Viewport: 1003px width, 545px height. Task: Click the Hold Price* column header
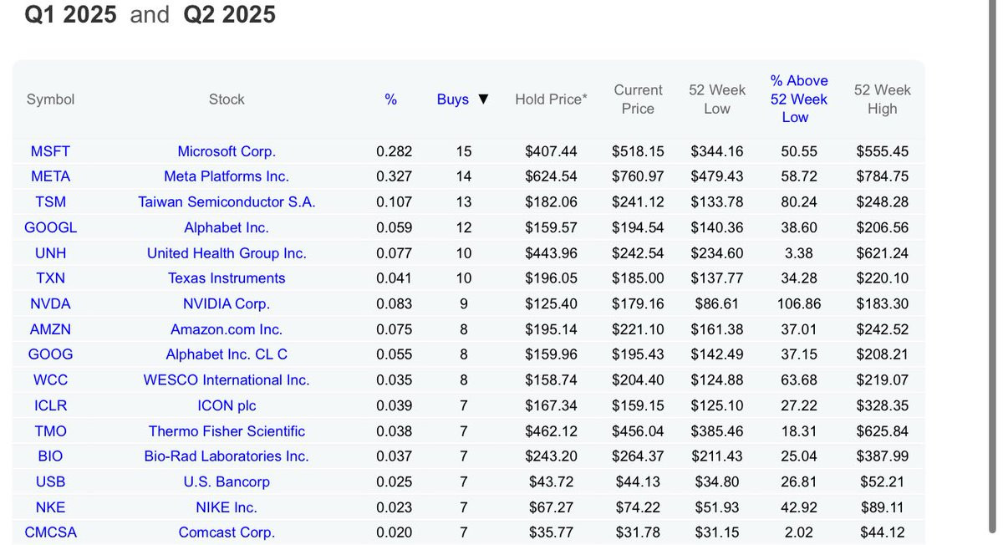pyautogui.click(x=551, y=99)
